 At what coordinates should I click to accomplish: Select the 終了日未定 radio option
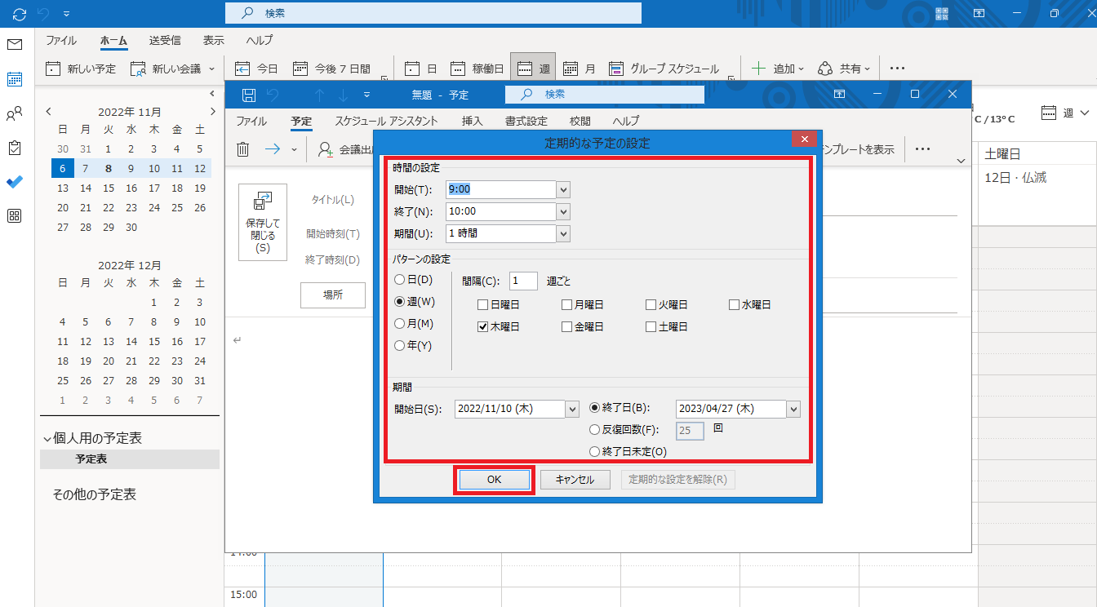tap(595, 451)
